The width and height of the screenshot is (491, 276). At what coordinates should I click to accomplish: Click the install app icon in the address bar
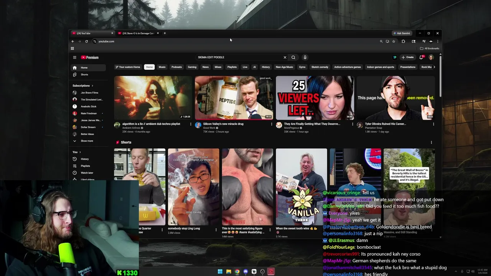387,41
